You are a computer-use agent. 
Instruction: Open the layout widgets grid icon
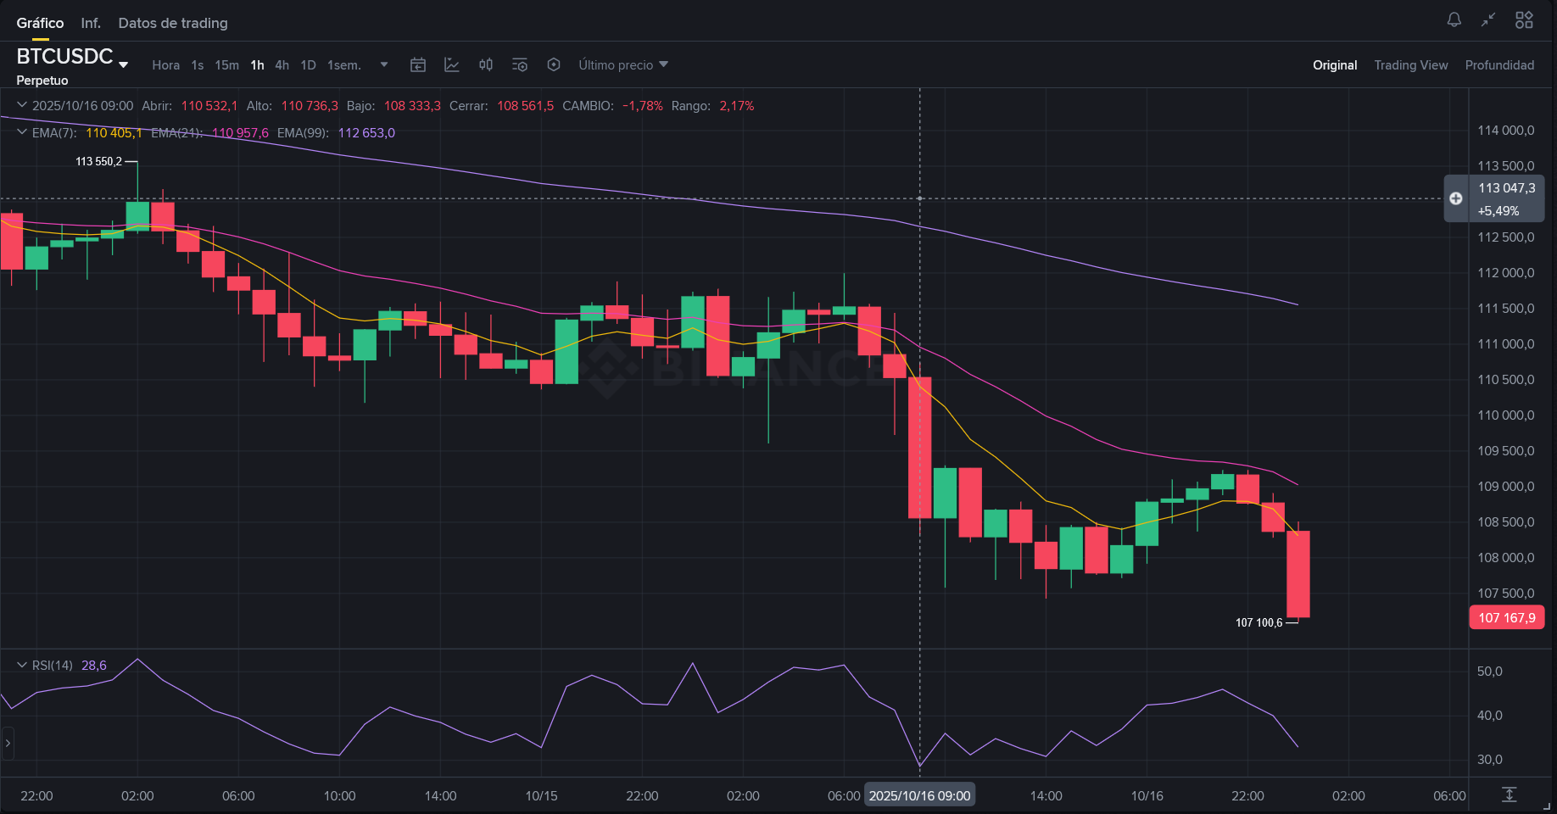click(x=1524, y=20)
